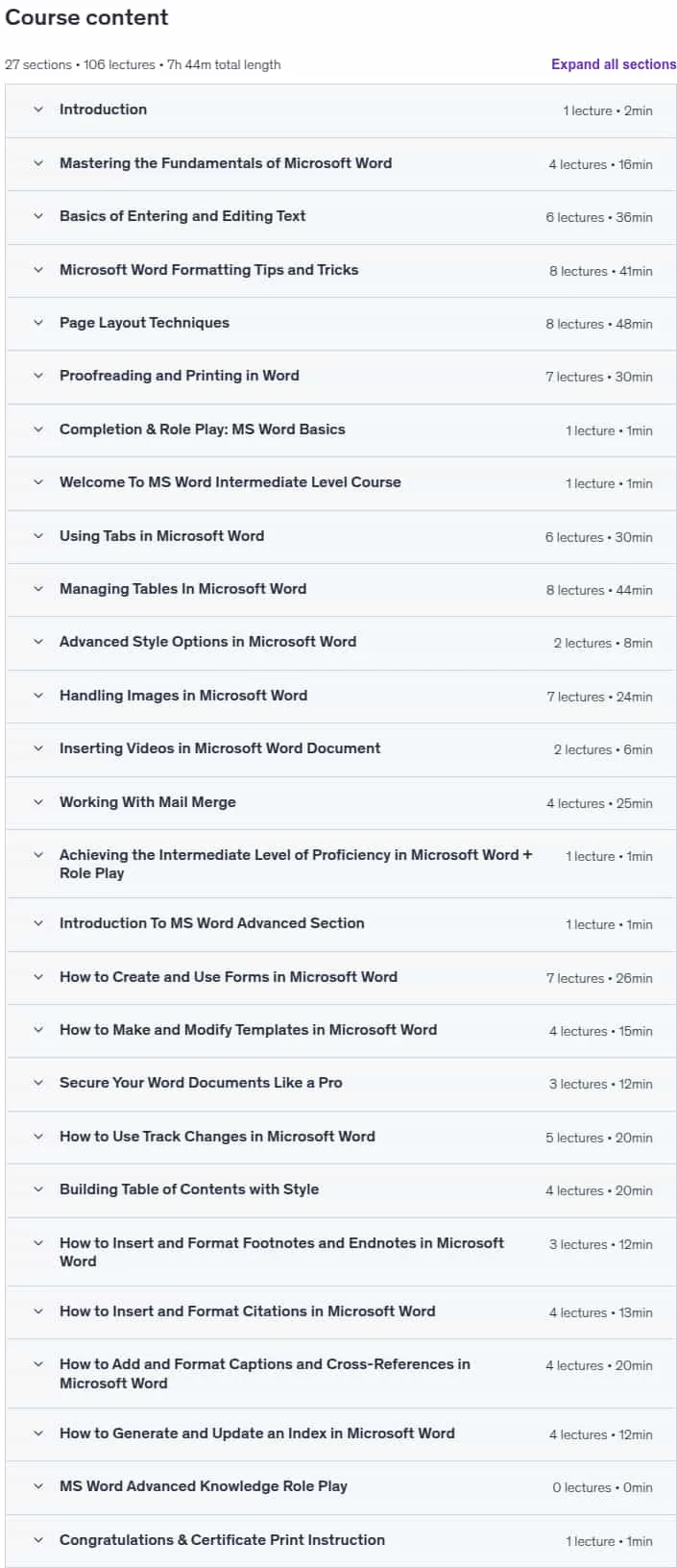Expand Welcome To MS Word Intermediate Level chevron
The image size is (677, 1568).
pos(38,482)
